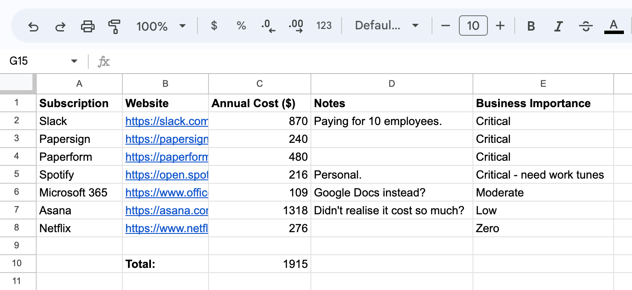The height and width of the screenshot is (290, 632).
Task: Open the asana.com link
Action: click(167, 210)
